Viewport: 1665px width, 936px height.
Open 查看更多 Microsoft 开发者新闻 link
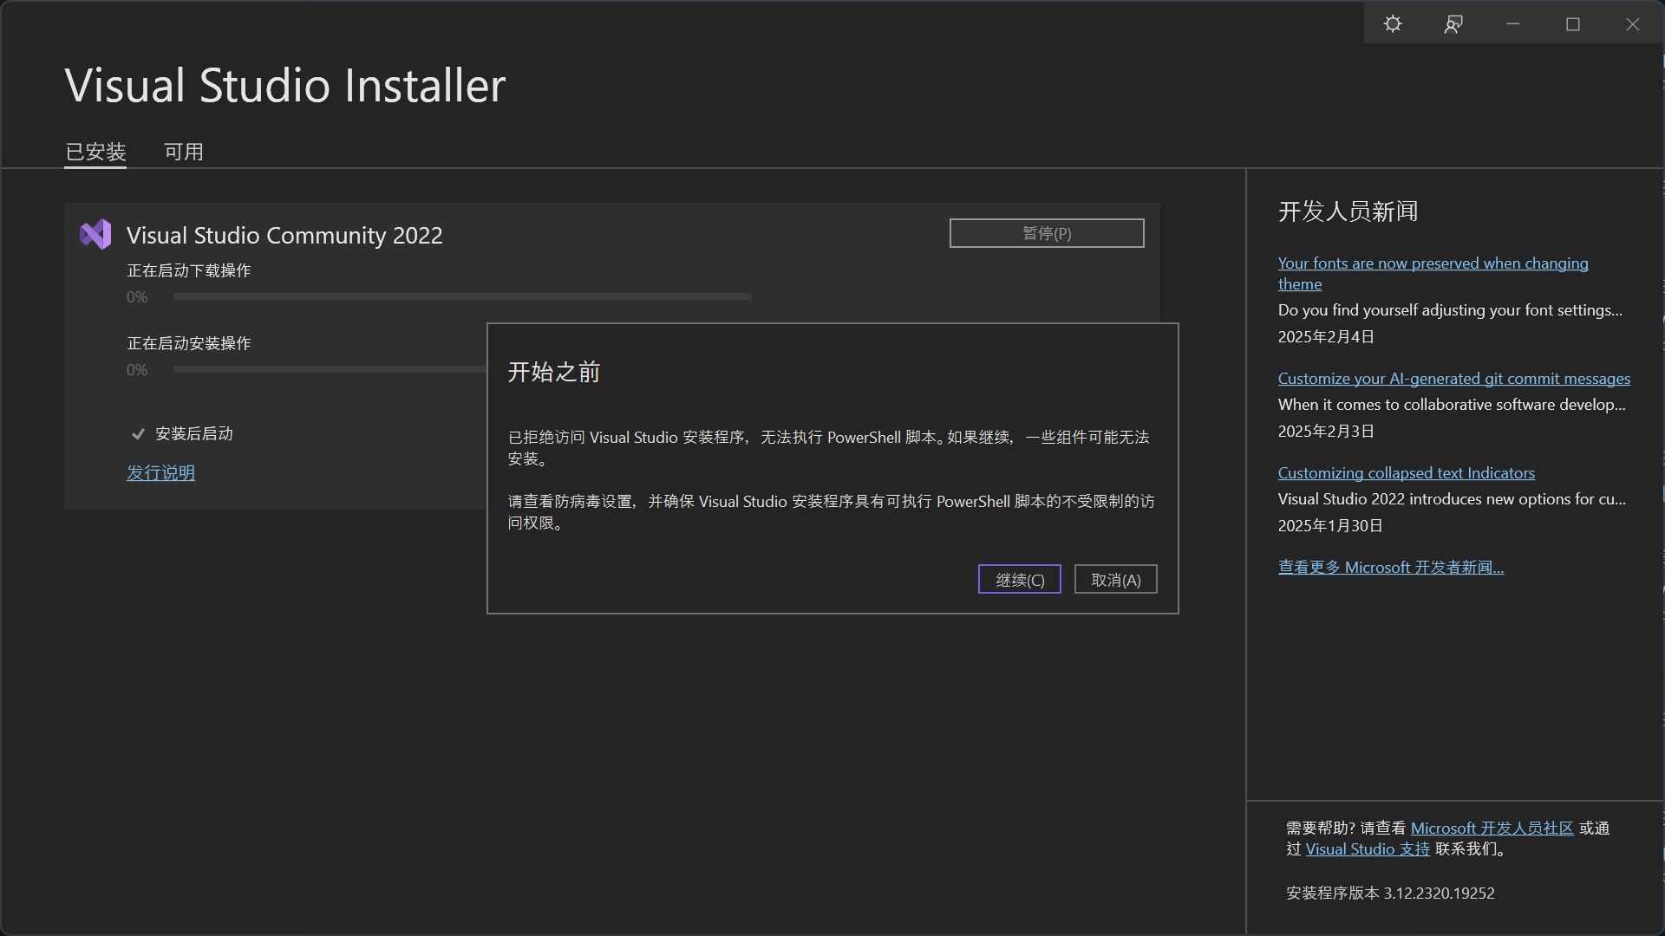click(1391, 568)
